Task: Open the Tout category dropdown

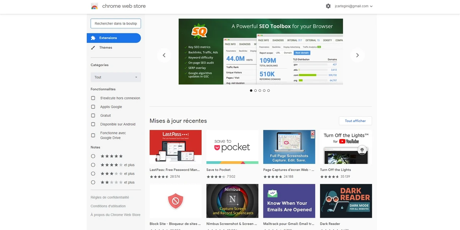Action: pyautogui.click(x=115, y=77)
